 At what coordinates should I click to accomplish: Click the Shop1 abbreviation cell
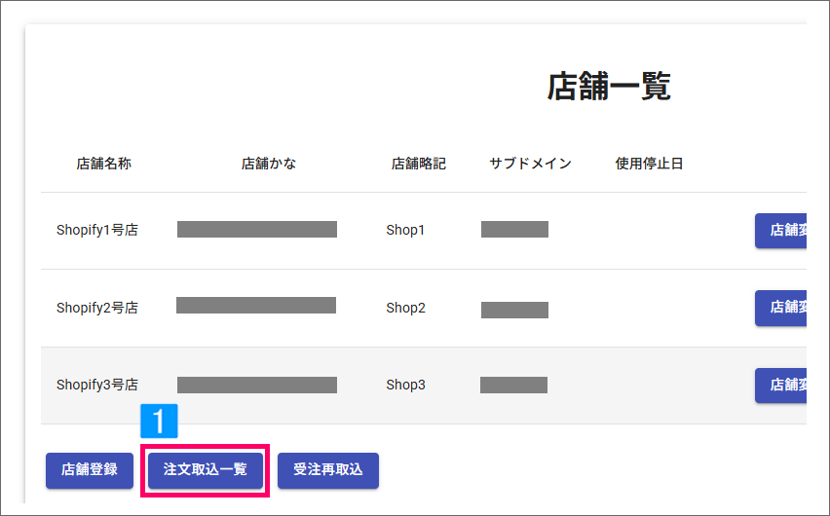(x=405, y=230)
